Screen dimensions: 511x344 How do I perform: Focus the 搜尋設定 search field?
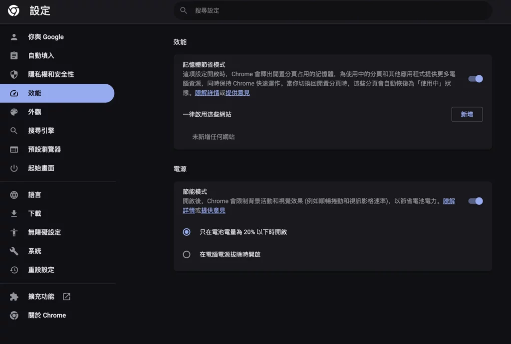[333, 10]
